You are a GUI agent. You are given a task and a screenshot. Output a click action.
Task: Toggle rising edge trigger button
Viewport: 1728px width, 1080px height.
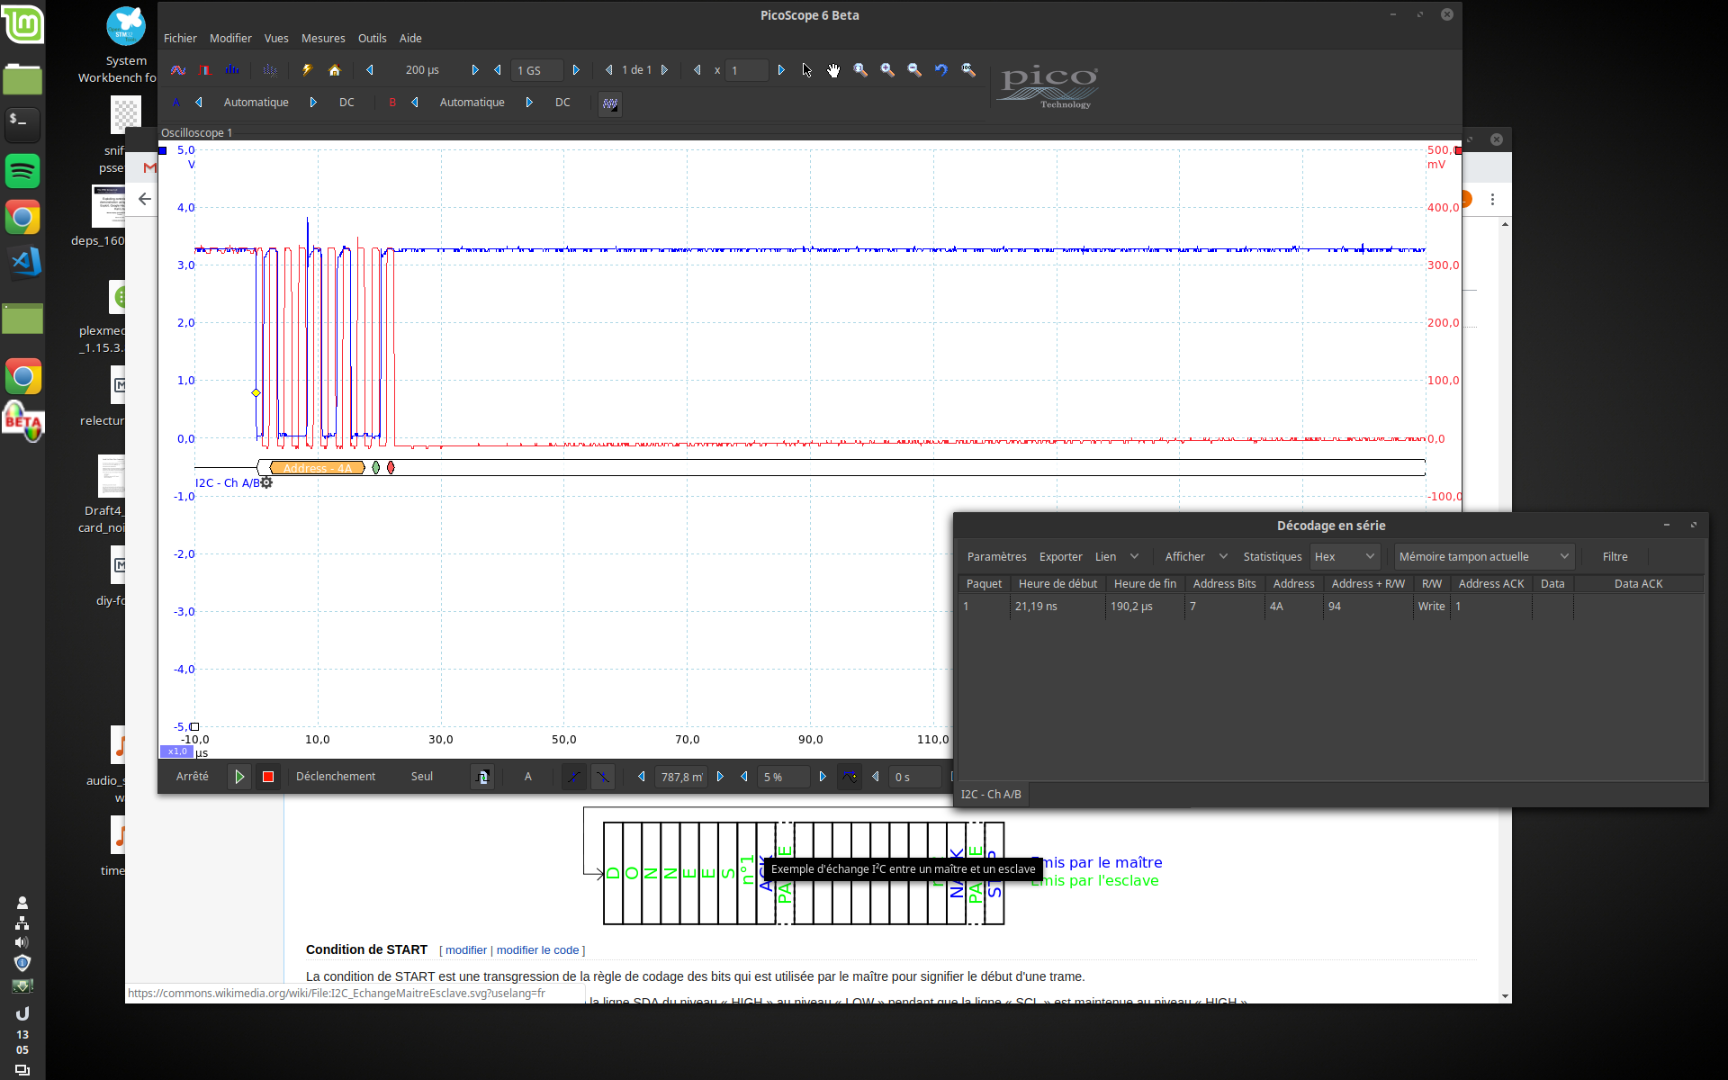(573, 777)
